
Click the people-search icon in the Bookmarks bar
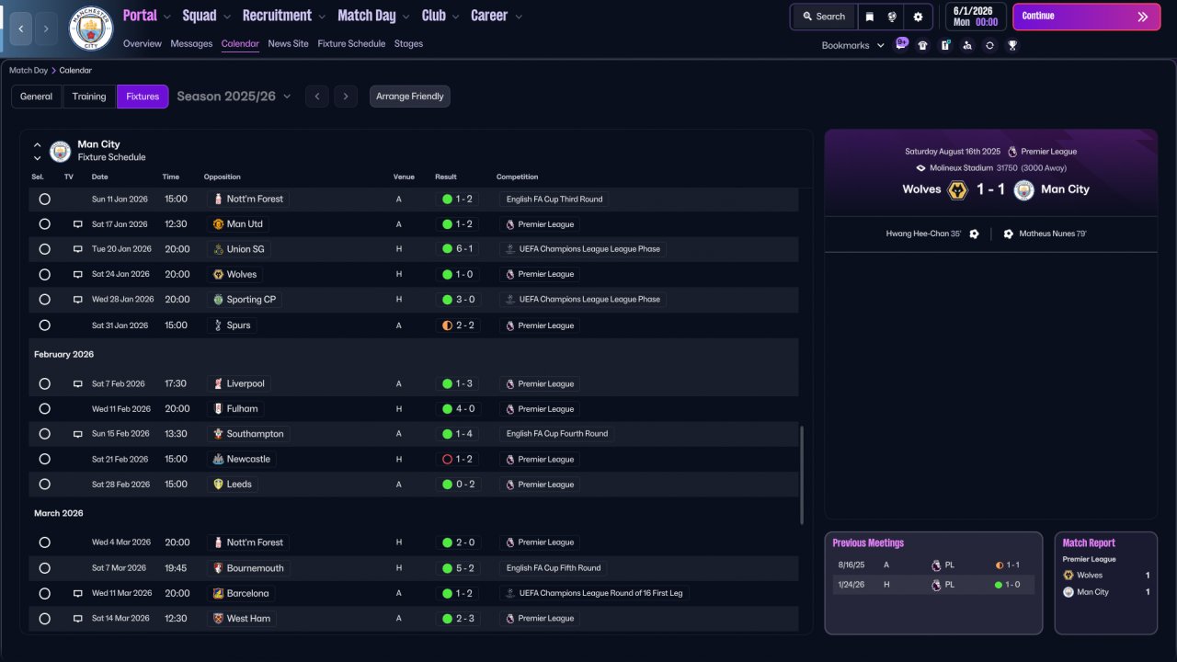967,45
